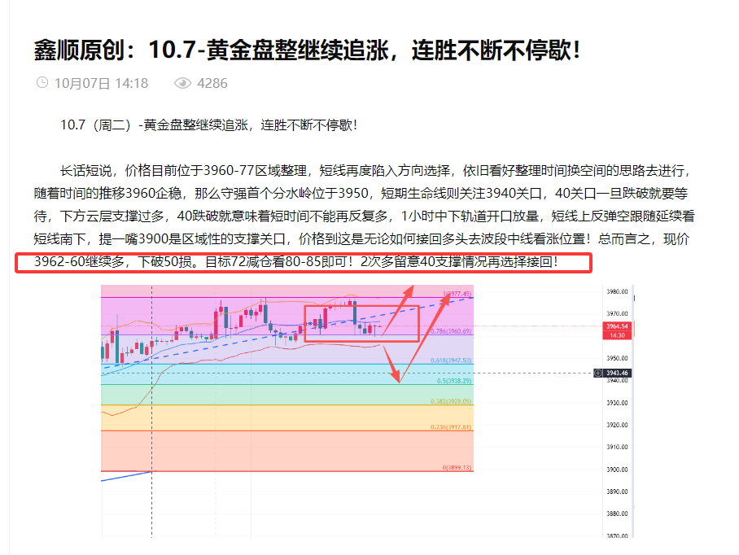Viewport: 739px width, 555px height.
Task: Click the line starting 3962-60继续多
Action: pos(296,261)
